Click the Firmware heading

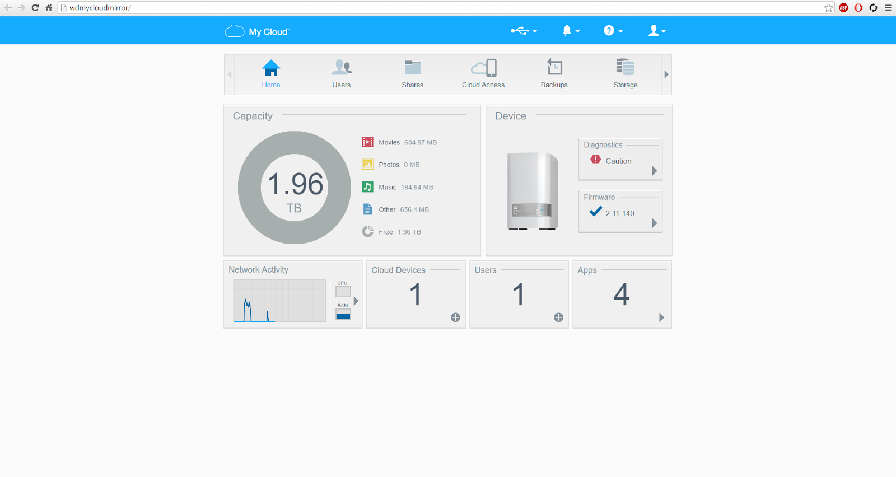(599, 198)
